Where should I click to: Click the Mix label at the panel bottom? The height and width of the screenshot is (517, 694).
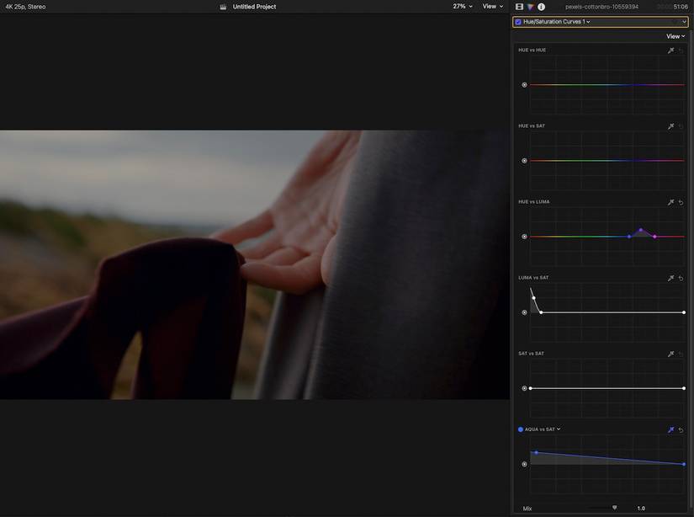527,508
